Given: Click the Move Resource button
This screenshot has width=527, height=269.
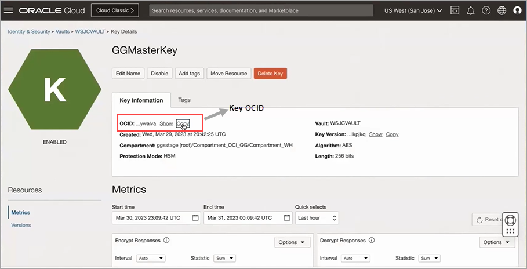Looking at the screenshot, I should click(x=229, y=73).
